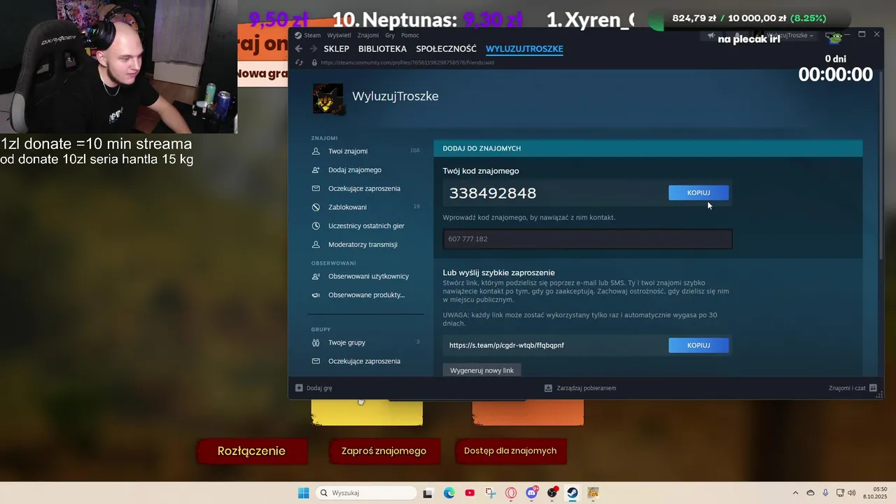Viewport: 896px width, 504px height.
Task: Click Dodaj grę at bottom left
Action: [314, 388]
